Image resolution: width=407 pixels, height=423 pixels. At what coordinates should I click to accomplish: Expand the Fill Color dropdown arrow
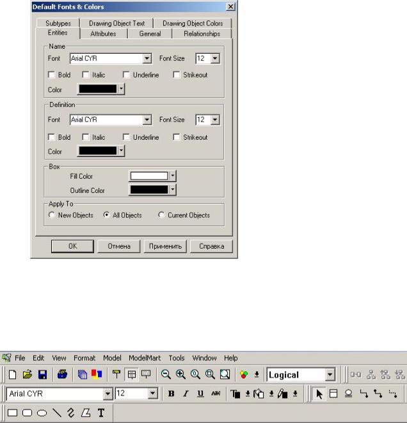click(x=173, y=176)
